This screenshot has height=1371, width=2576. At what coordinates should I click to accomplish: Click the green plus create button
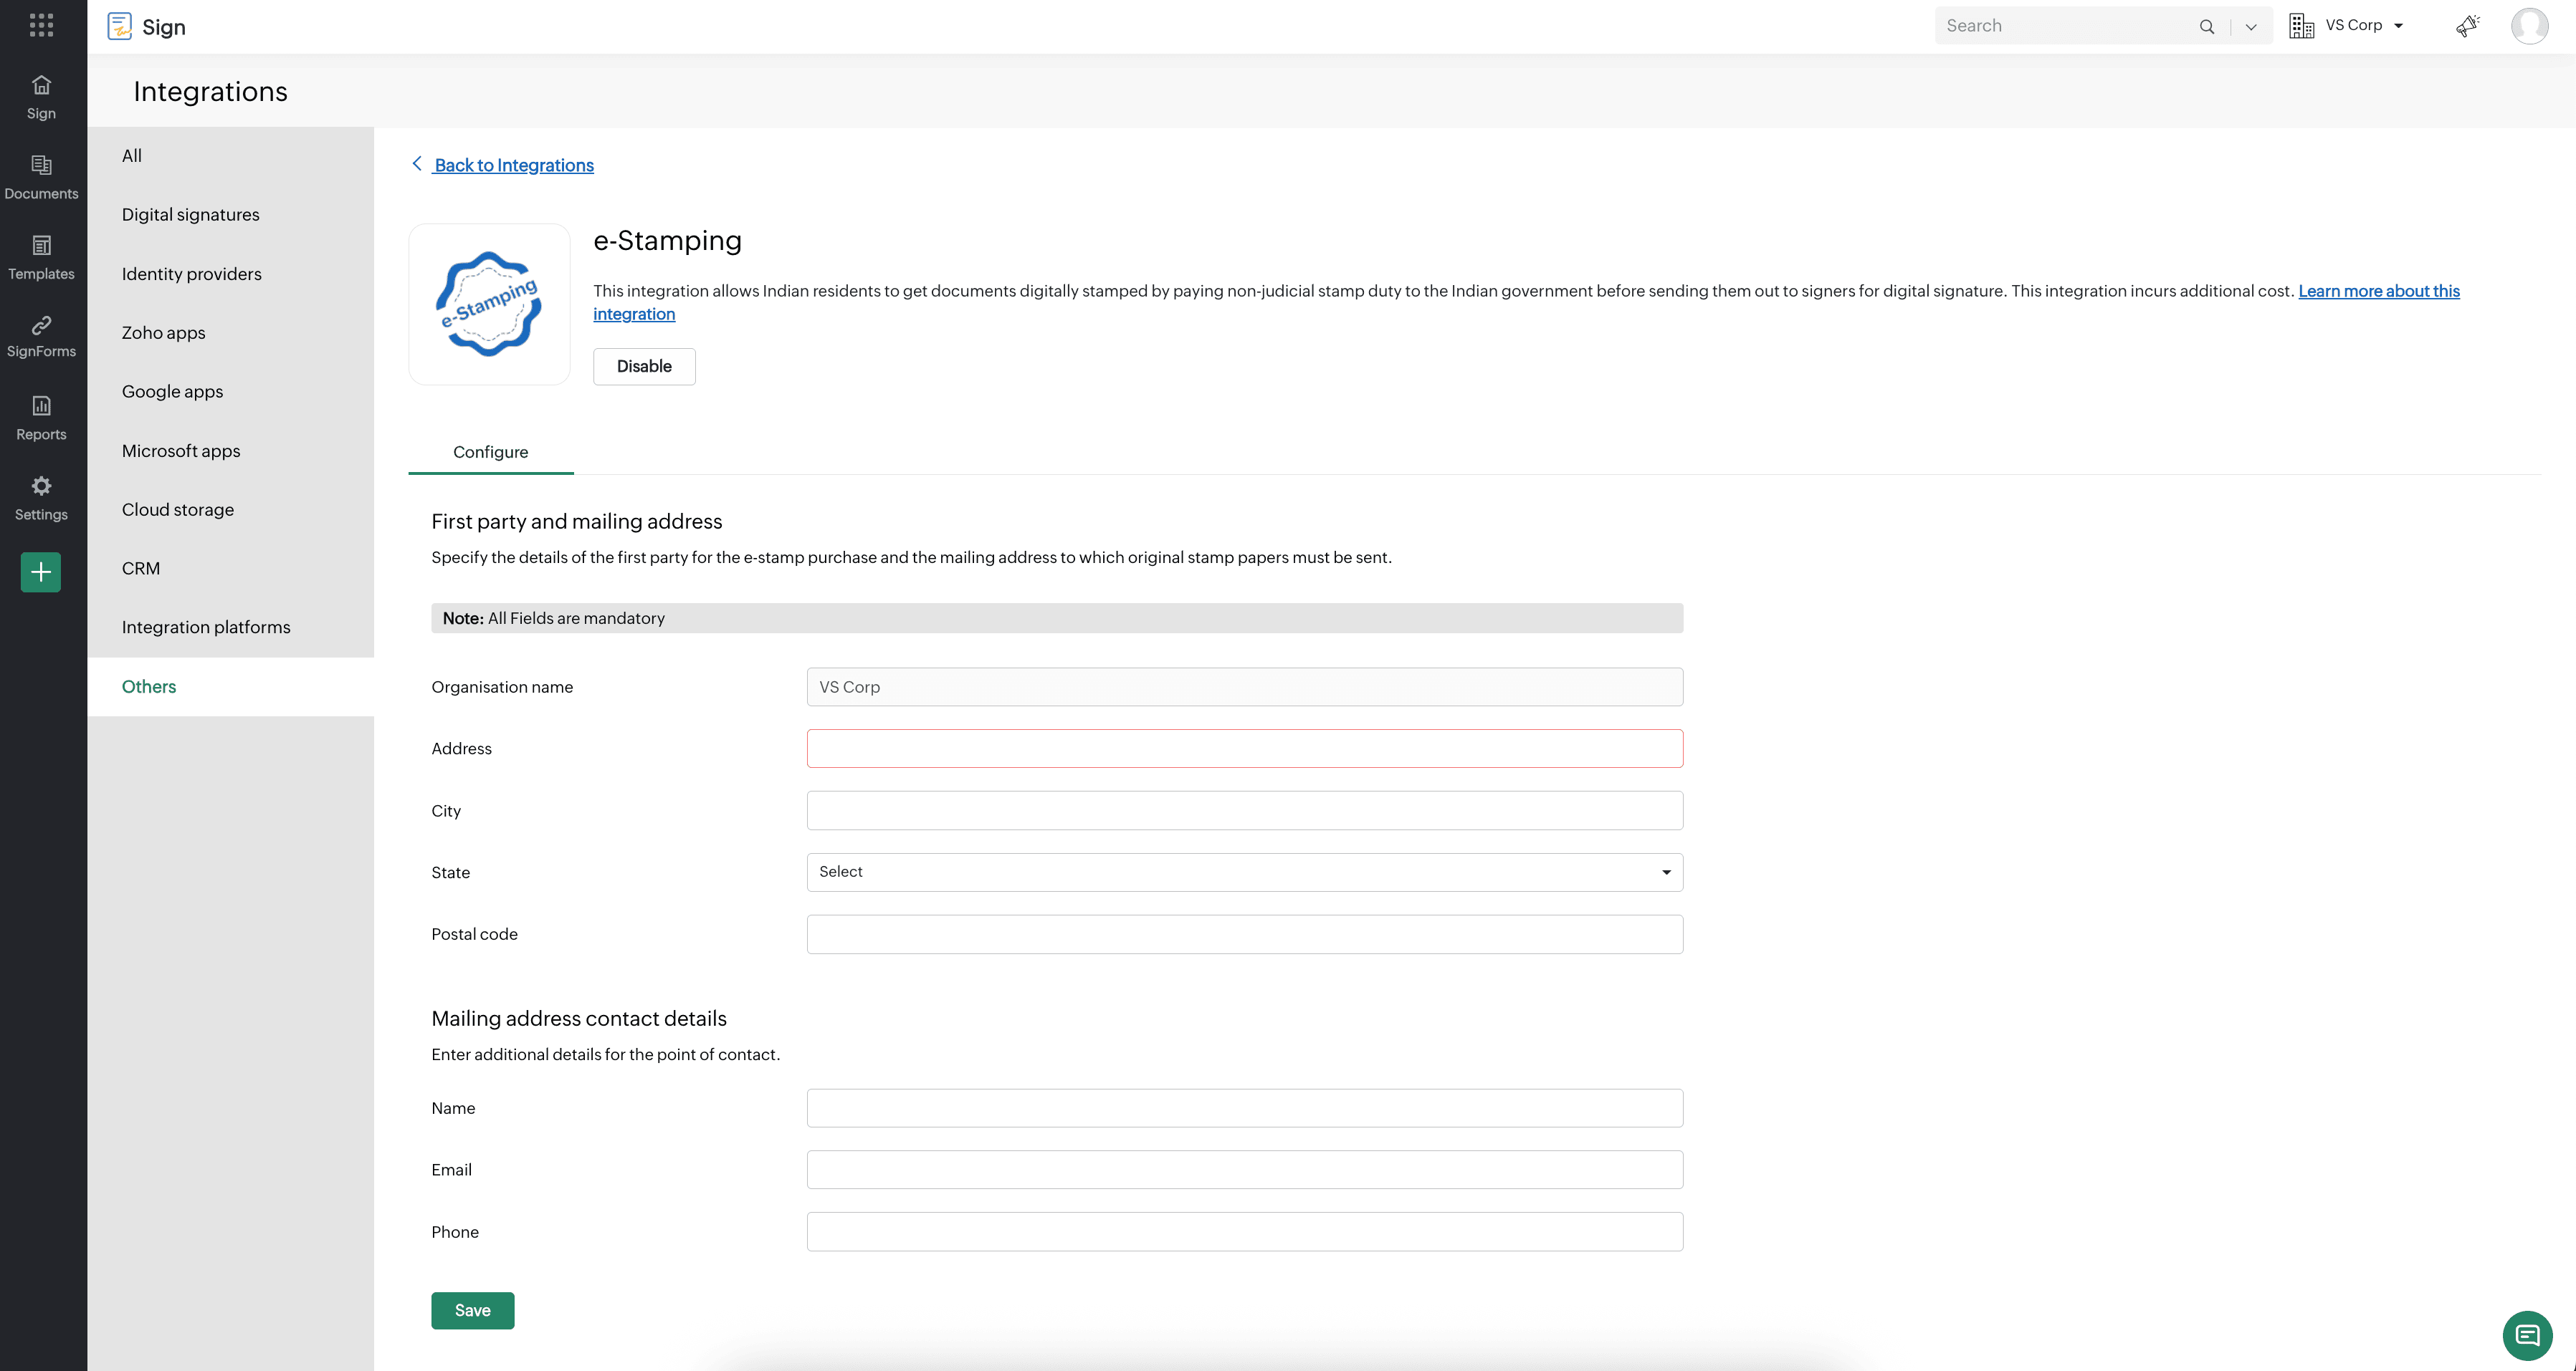pos(41,572)
